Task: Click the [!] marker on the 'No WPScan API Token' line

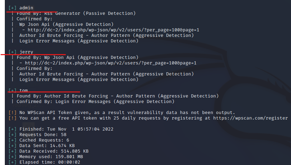Action: 12,112
